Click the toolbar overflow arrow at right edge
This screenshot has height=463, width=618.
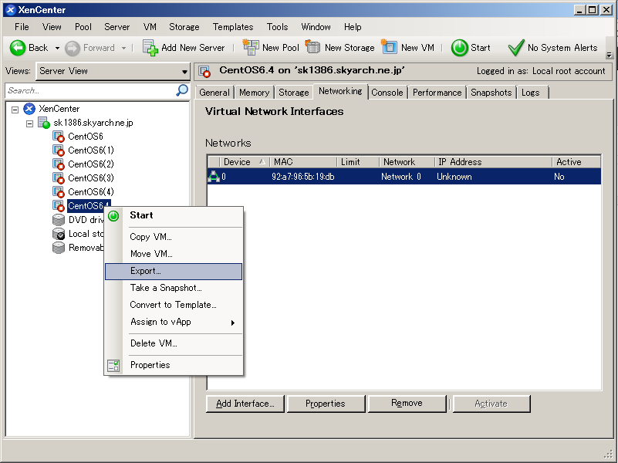click(x=610, y=55)
